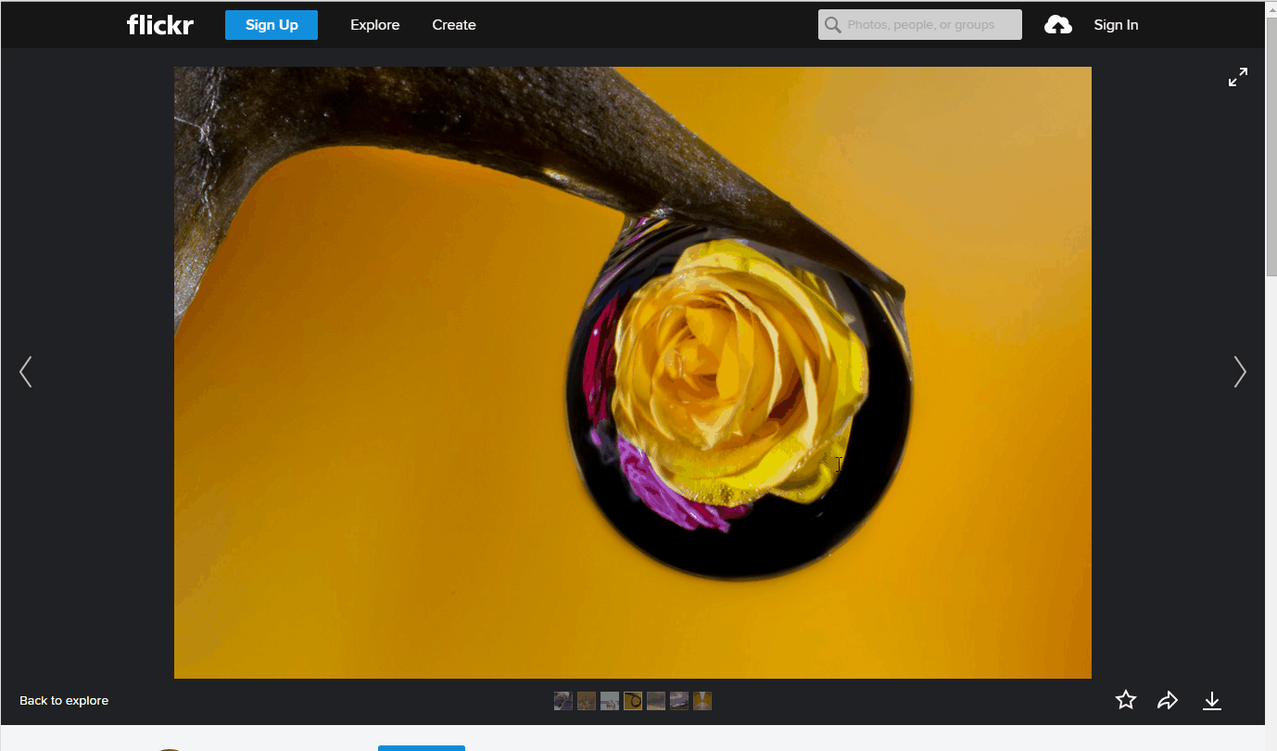
Task: Select seventh thumbnail in filmstrip
Action: click(x=702, y=701)
